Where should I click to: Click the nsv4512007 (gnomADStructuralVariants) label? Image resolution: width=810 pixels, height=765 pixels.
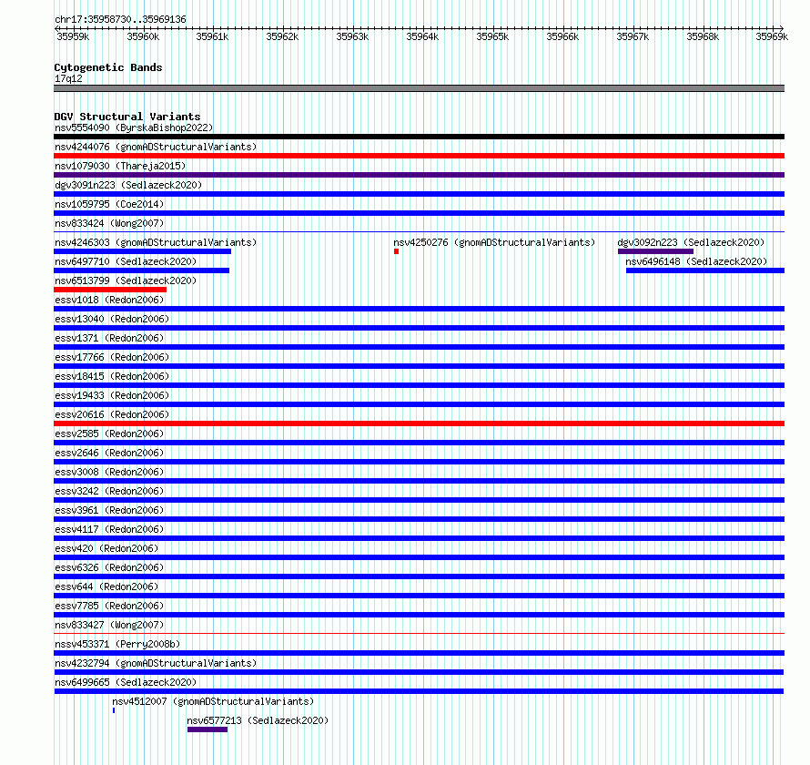pyautogui.click(x=213, y=701)
